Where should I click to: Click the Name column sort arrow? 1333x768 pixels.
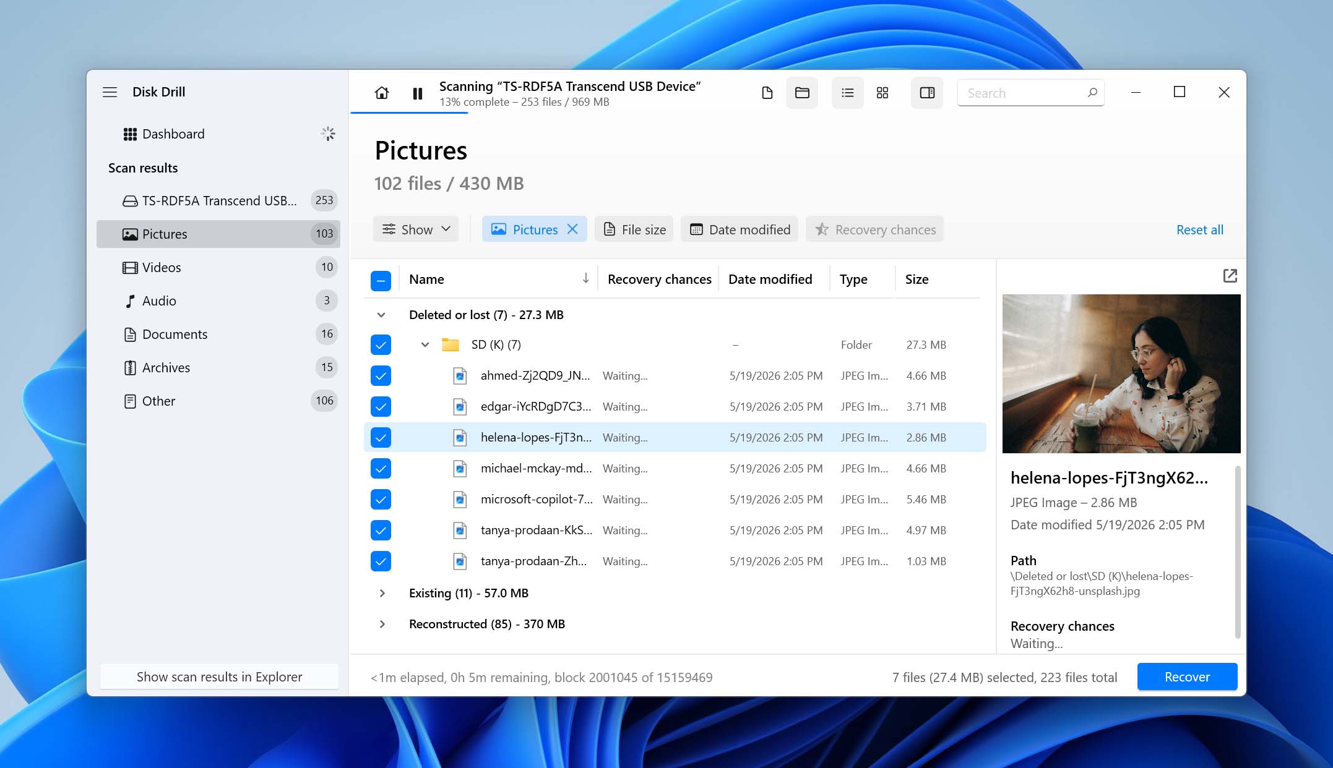click(585, 279)
